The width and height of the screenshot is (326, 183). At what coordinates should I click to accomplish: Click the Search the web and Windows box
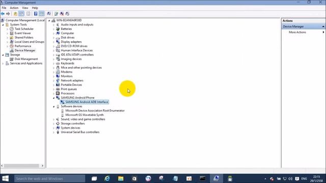pyautogui.click(x=50, y=178)
